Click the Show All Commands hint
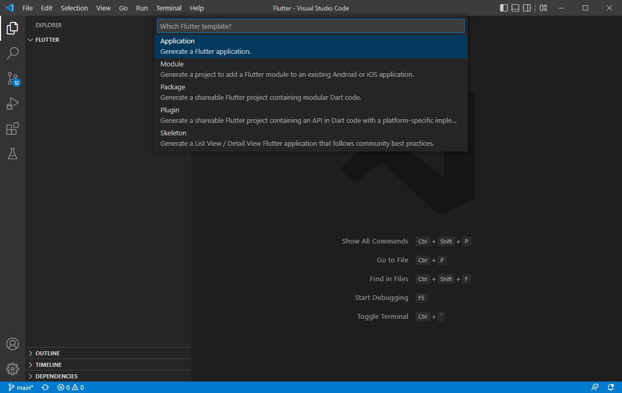The image size is (622, 393). tap(375, 241)
